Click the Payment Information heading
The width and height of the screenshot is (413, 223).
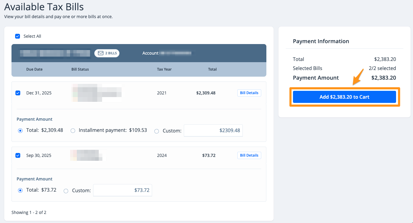click(321, 41)
